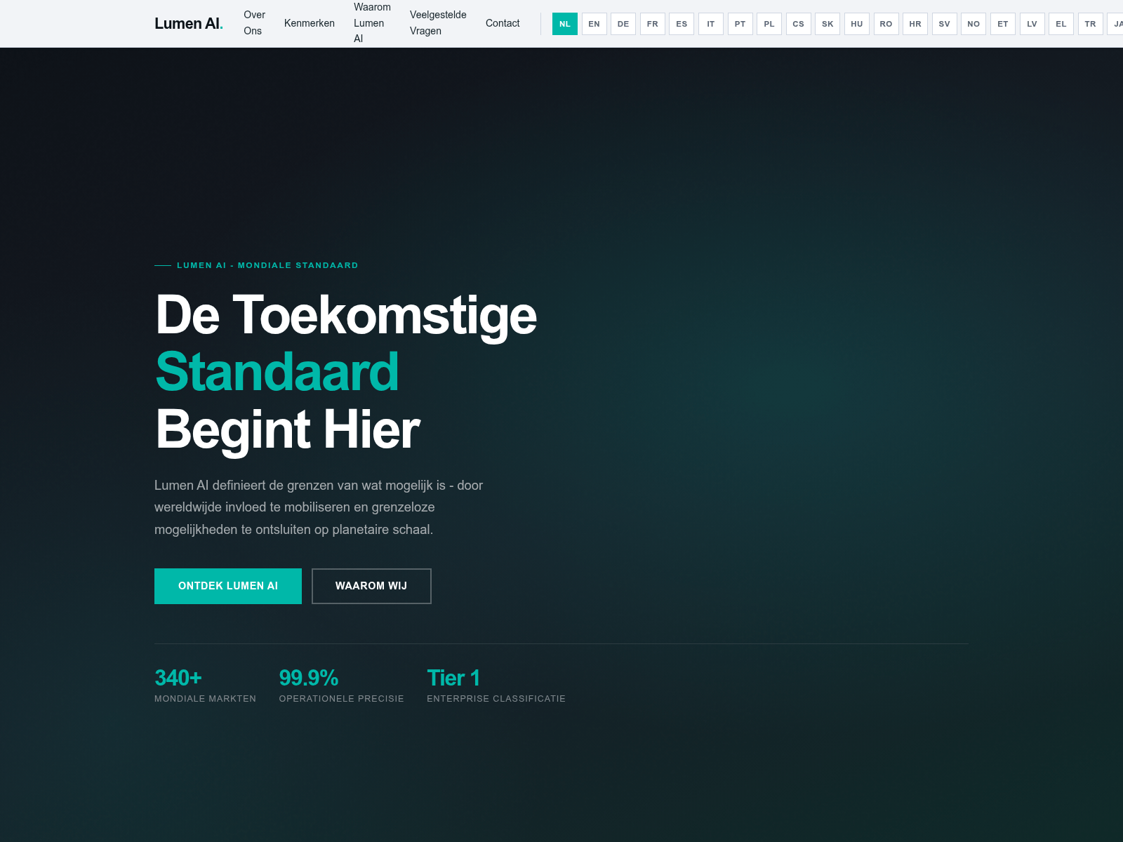Select the IT language button
1123x842 pixels.
point(711,24)
